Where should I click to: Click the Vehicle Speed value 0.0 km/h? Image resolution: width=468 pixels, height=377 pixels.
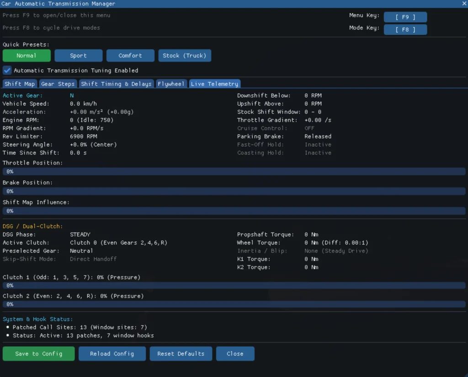83,104
